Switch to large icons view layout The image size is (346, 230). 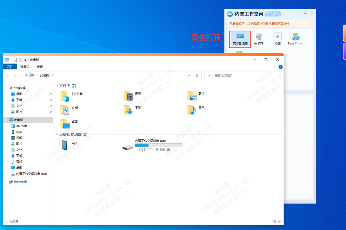[x=280, y=222]
